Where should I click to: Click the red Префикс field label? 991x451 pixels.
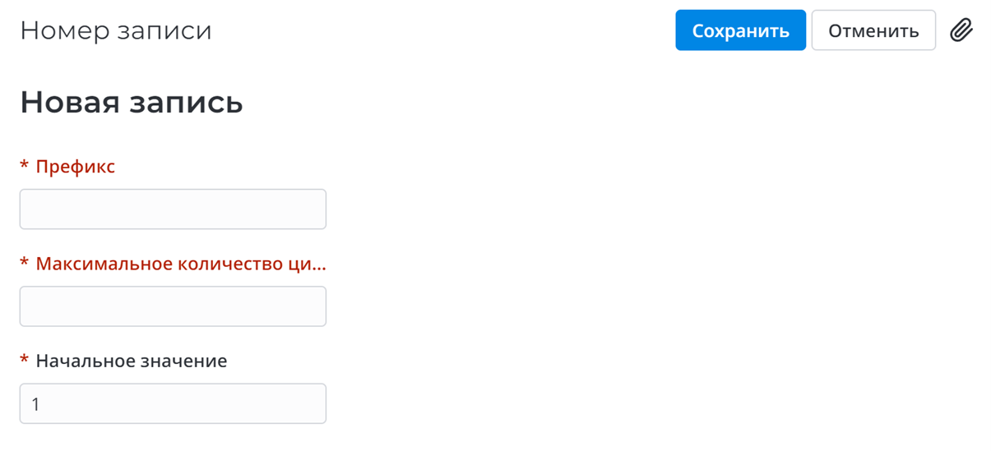pos(76,167)
